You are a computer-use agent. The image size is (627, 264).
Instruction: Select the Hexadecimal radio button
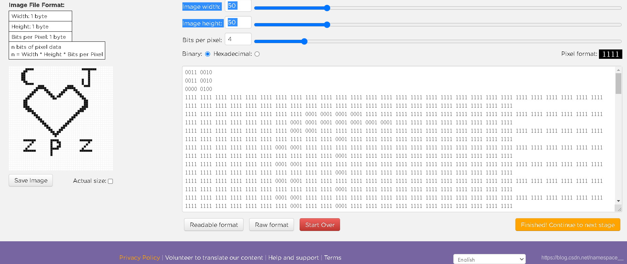257,54
